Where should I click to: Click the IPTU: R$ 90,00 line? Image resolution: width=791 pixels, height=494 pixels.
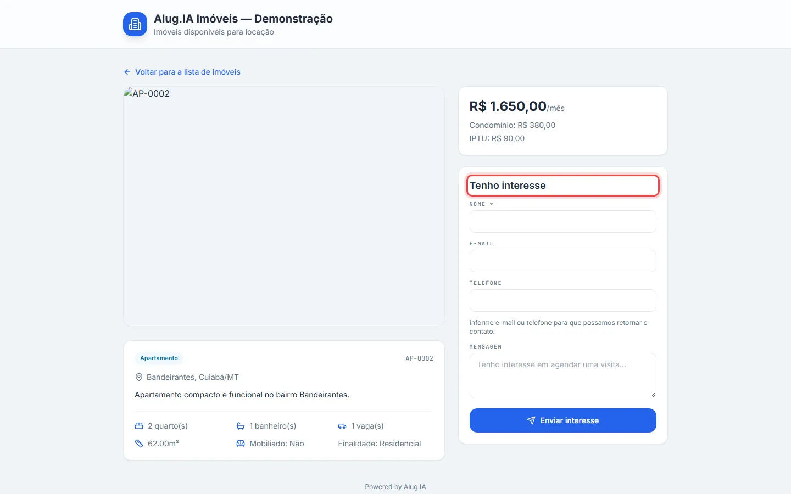pyautogui.click(x=497, y=138)
